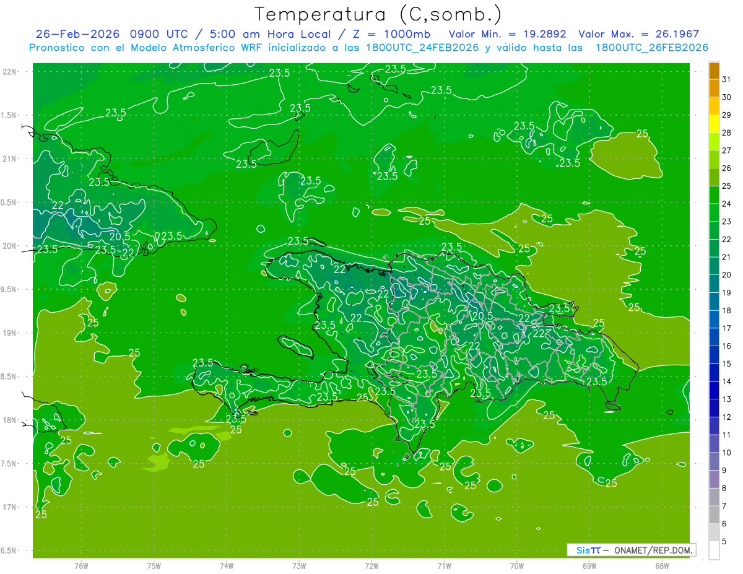Click the "1800UTC_26FEB2026" valid-until time
The image size is (743, 574).
click(x=652, y=48)
